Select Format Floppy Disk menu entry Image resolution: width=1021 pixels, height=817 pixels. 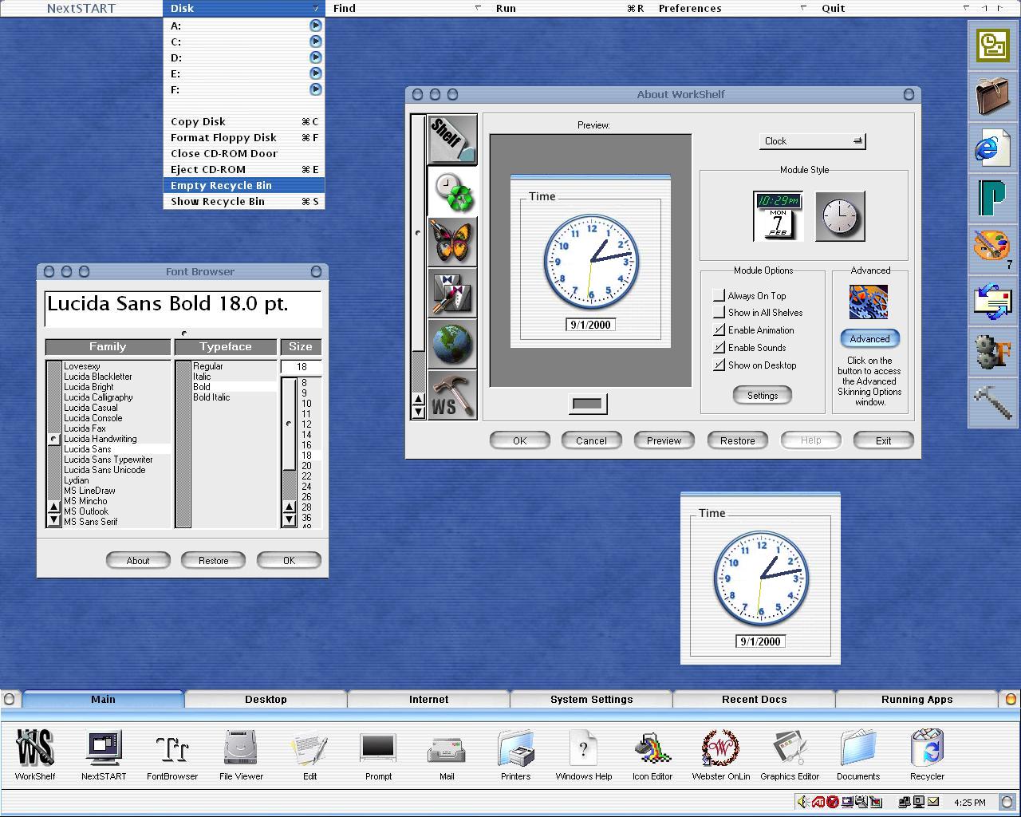click(x=244, y=137)
